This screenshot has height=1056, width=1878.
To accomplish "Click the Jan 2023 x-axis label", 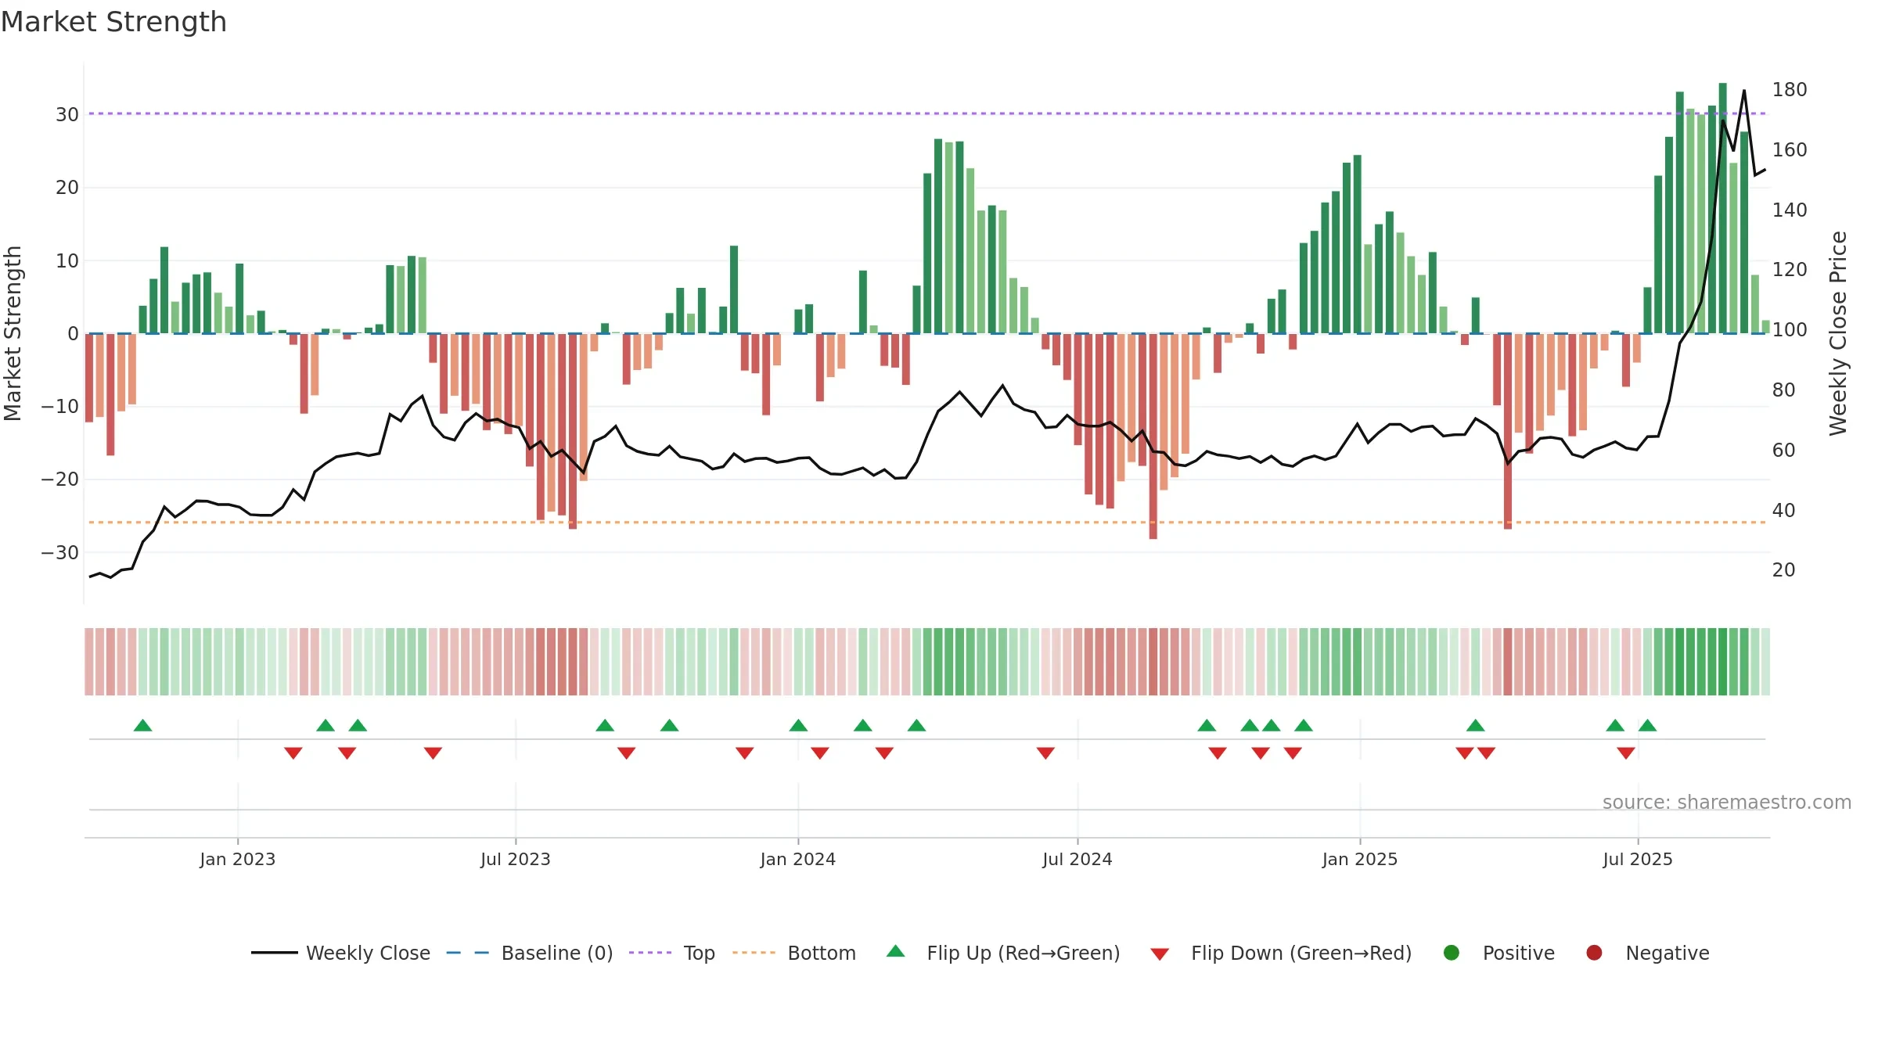I will click(x=237, y=860).
